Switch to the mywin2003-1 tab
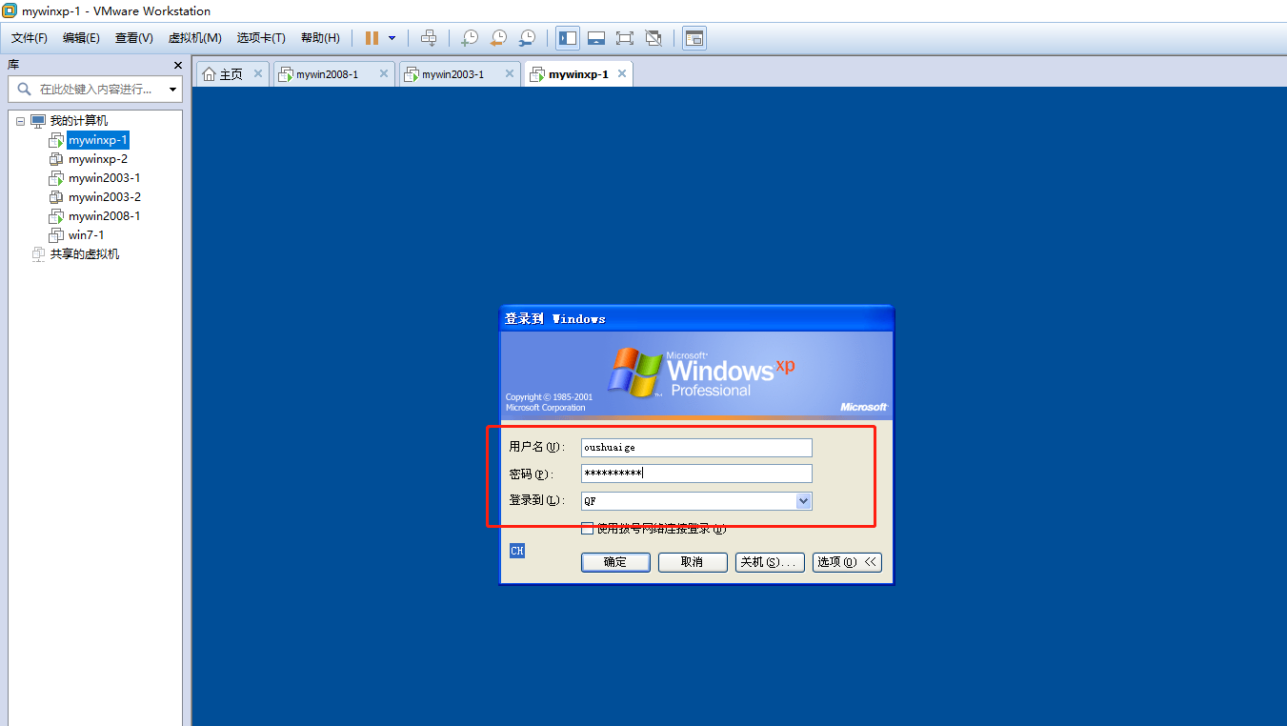 [452, 74]
